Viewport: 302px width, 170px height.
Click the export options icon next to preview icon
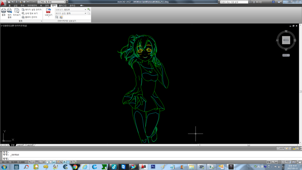(x=61, y=17)
